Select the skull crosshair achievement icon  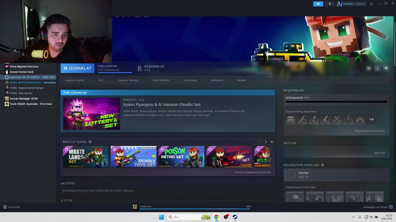(348, 119)
